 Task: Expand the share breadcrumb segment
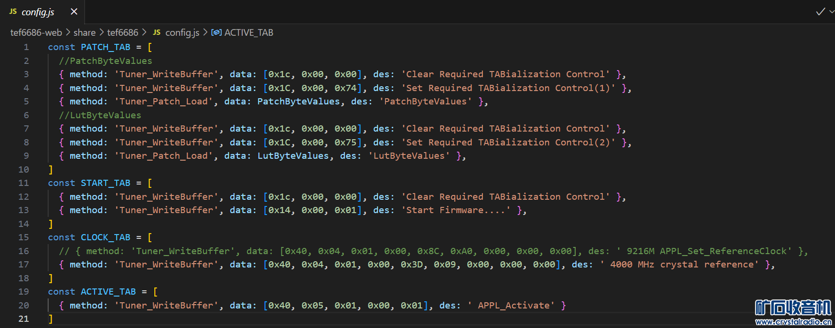pyautogui.click(x=85, y=32)
